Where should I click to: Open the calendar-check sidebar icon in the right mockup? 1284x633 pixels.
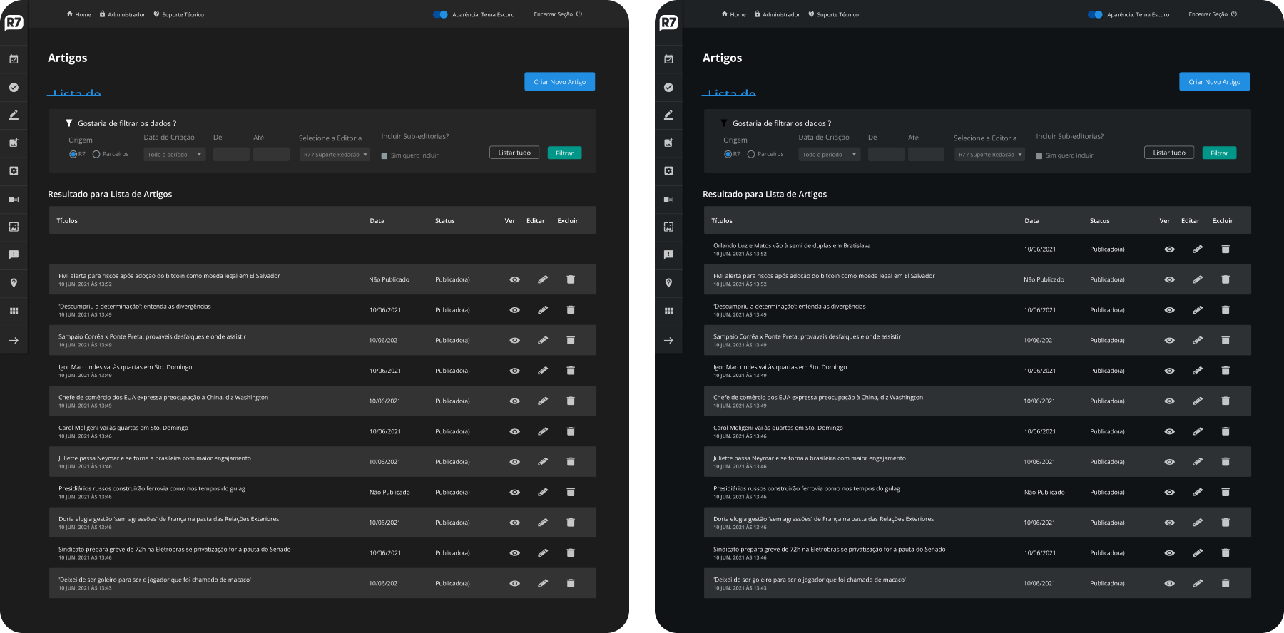tap(668, 59)
